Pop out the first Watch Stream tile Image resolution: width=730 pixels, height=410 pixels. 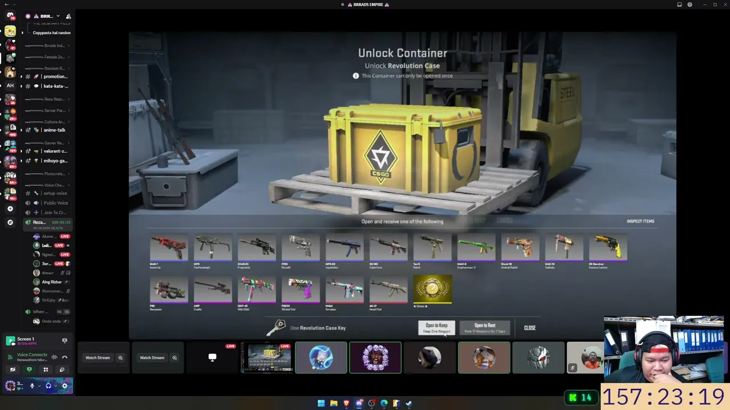120,358
